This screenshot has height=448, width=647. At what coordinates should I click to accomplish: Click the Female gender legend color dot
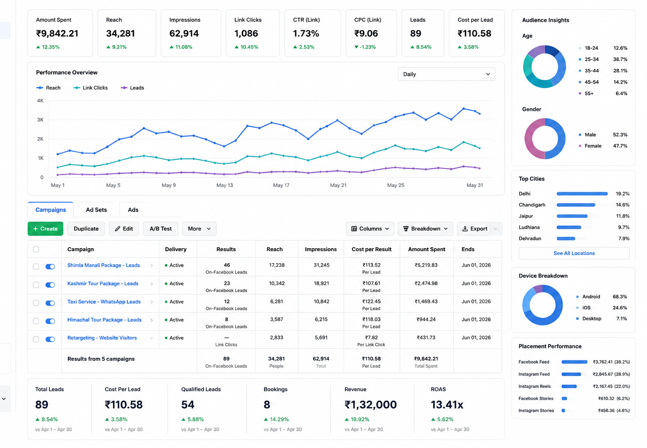click(580, 146)
